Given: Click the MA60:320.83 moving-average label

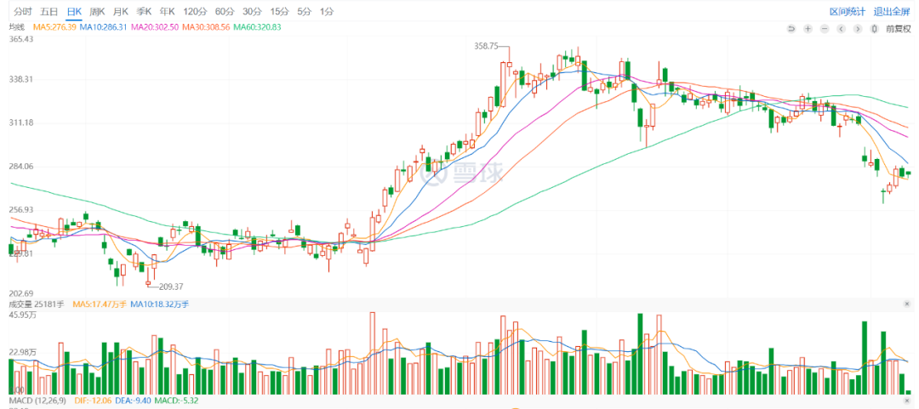Looking at the screenshot, I should pyautogui.click(x=257, y=27).
